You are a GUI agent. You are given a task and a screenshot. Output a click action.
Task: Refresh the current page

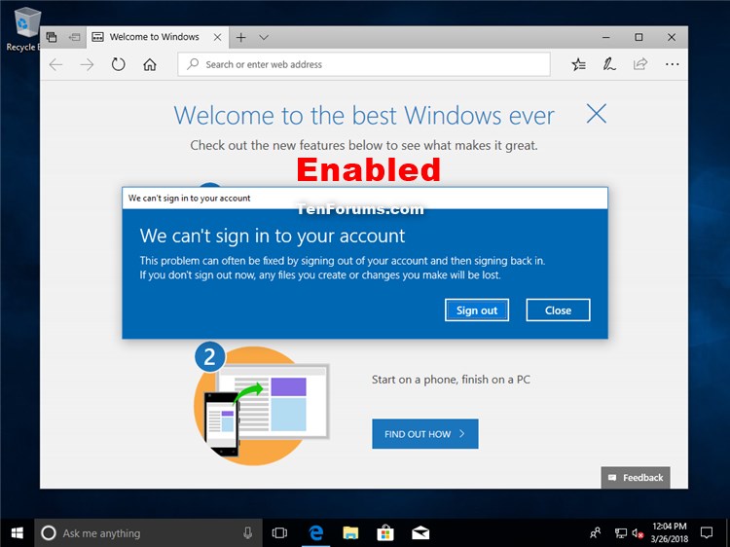pyautogui.click(x=118, y=64)
